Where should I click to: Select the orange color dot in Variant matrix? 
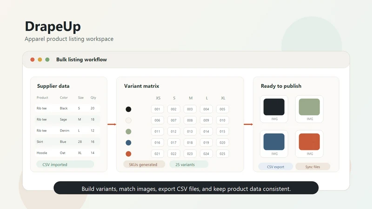point(128,154)
